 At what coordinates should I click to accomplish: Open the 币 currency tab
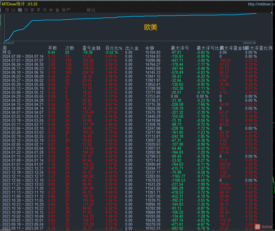point(45,10)
